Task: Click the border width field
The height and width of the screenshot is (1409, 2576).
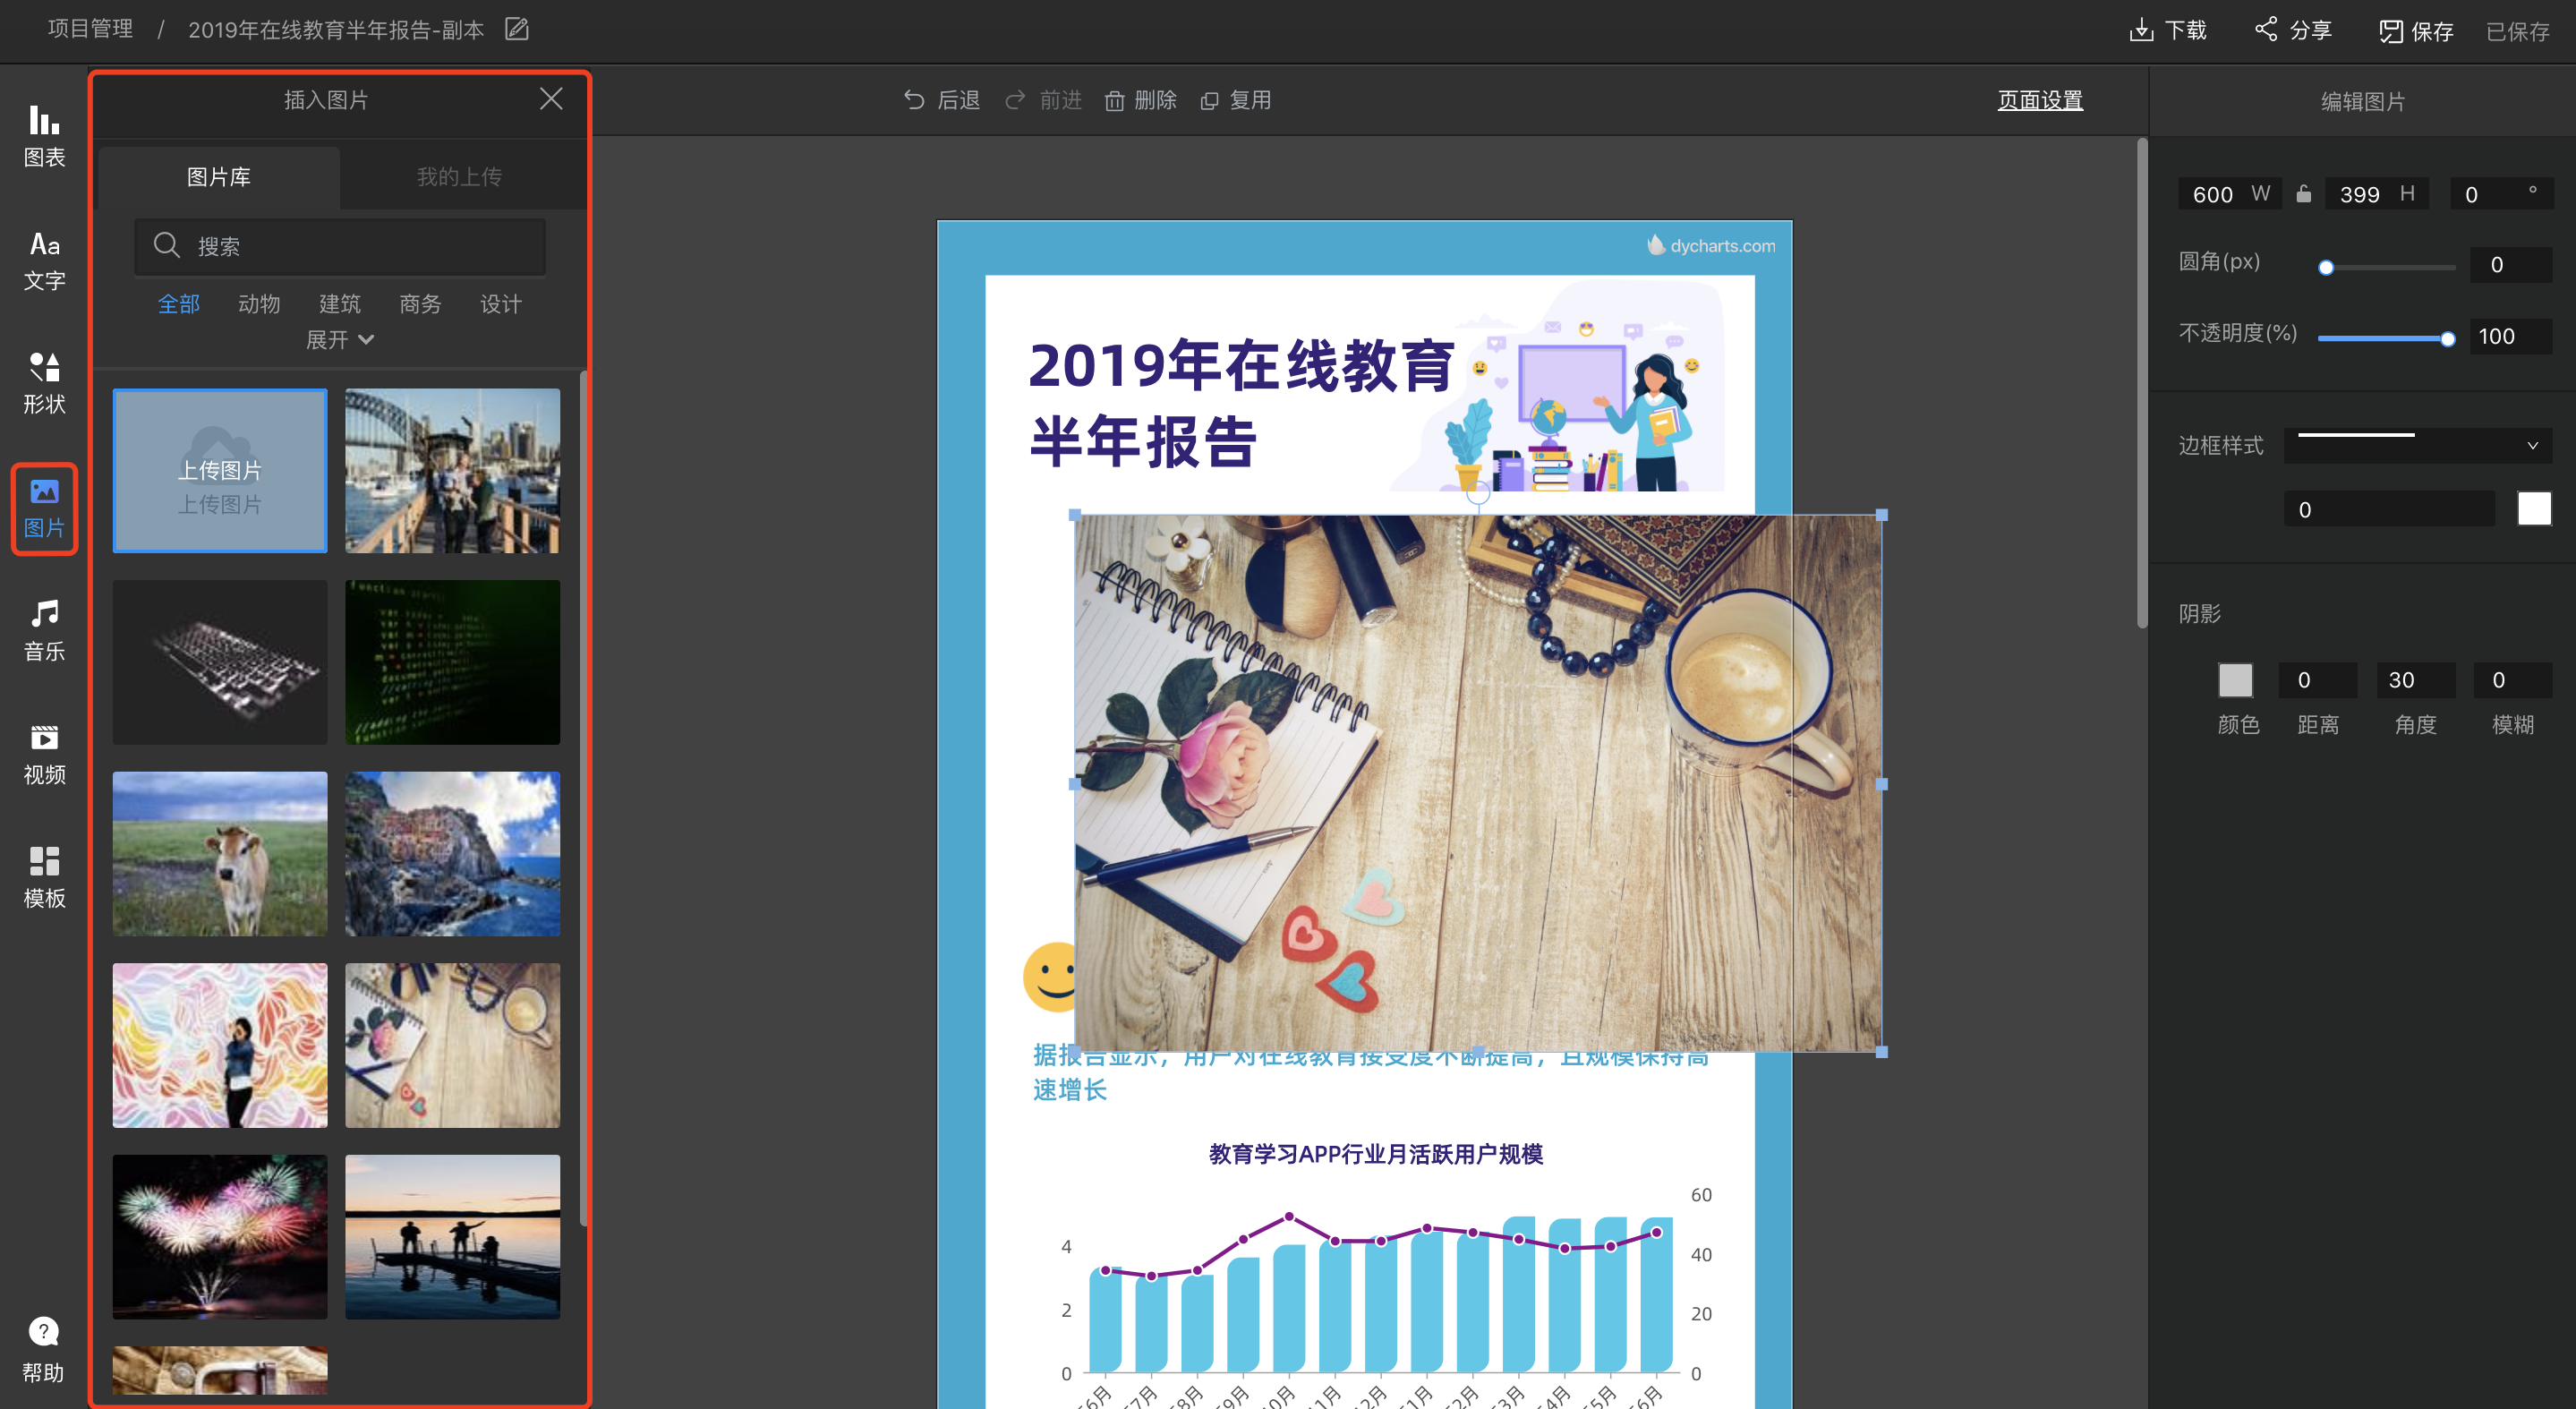Action: 2389,509
